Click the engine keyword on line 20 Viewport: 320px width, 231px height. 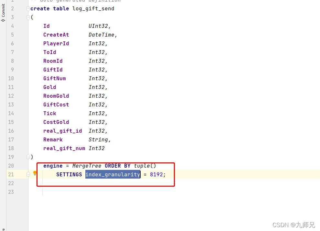pos(53,166)
